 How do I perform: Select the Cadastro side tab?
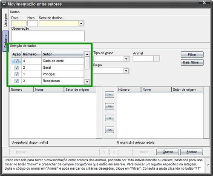click(x=6, y=41)
